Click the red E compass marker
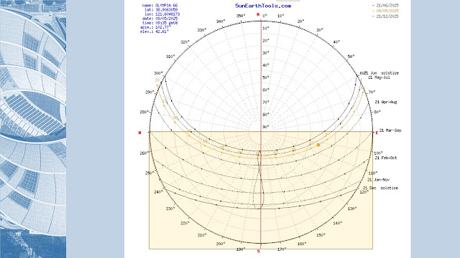This screenshot has height=258, width=460. pyautogui.click(x=377, y=133)
